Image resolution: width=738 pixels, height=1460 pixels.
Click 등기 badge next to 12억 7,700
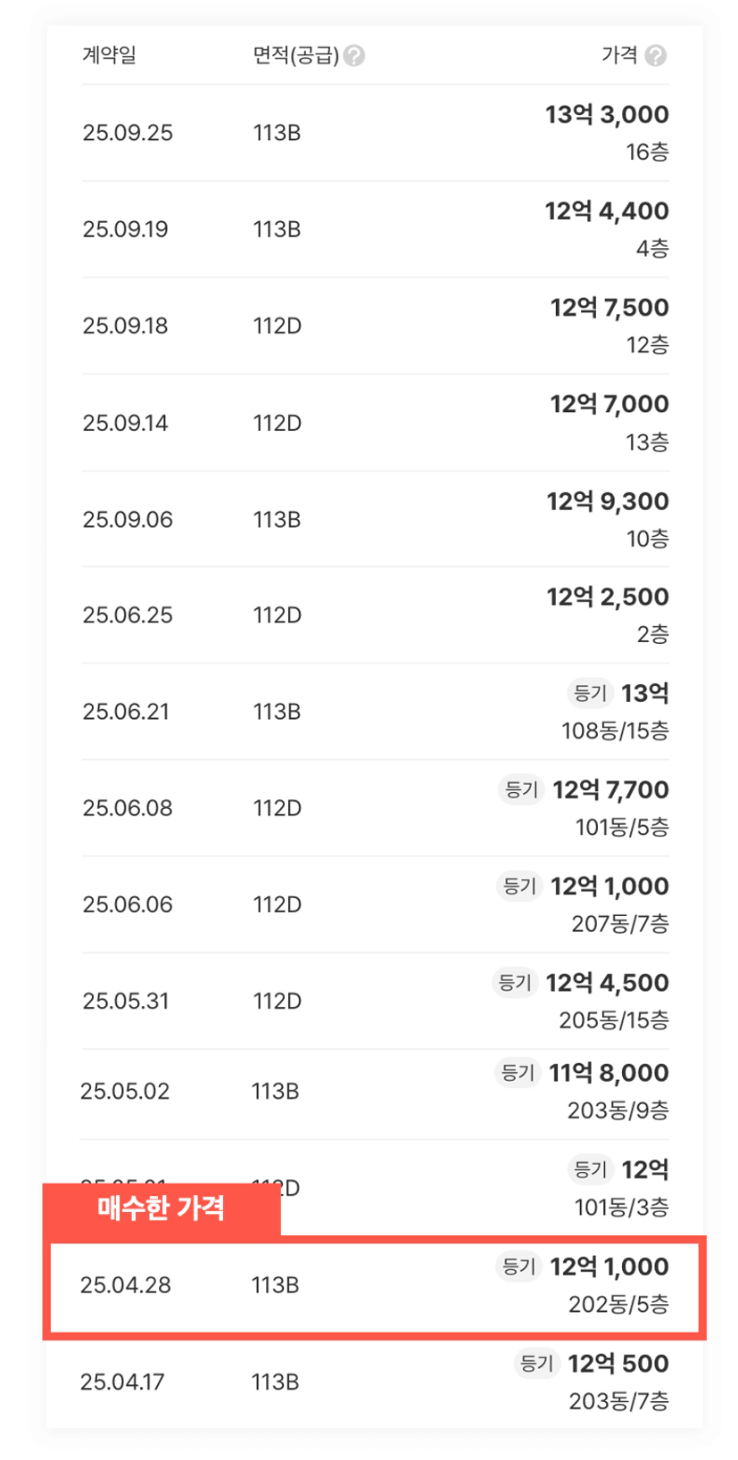(521, 789)
